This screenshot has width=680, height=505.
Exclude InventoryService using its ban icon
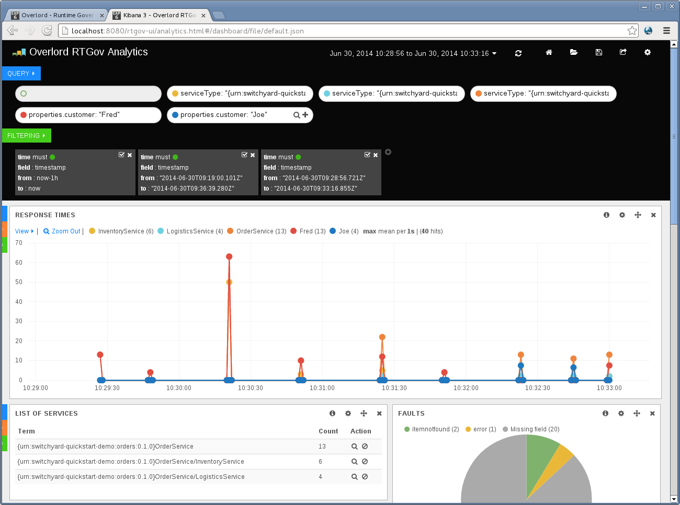coord(365,461)
